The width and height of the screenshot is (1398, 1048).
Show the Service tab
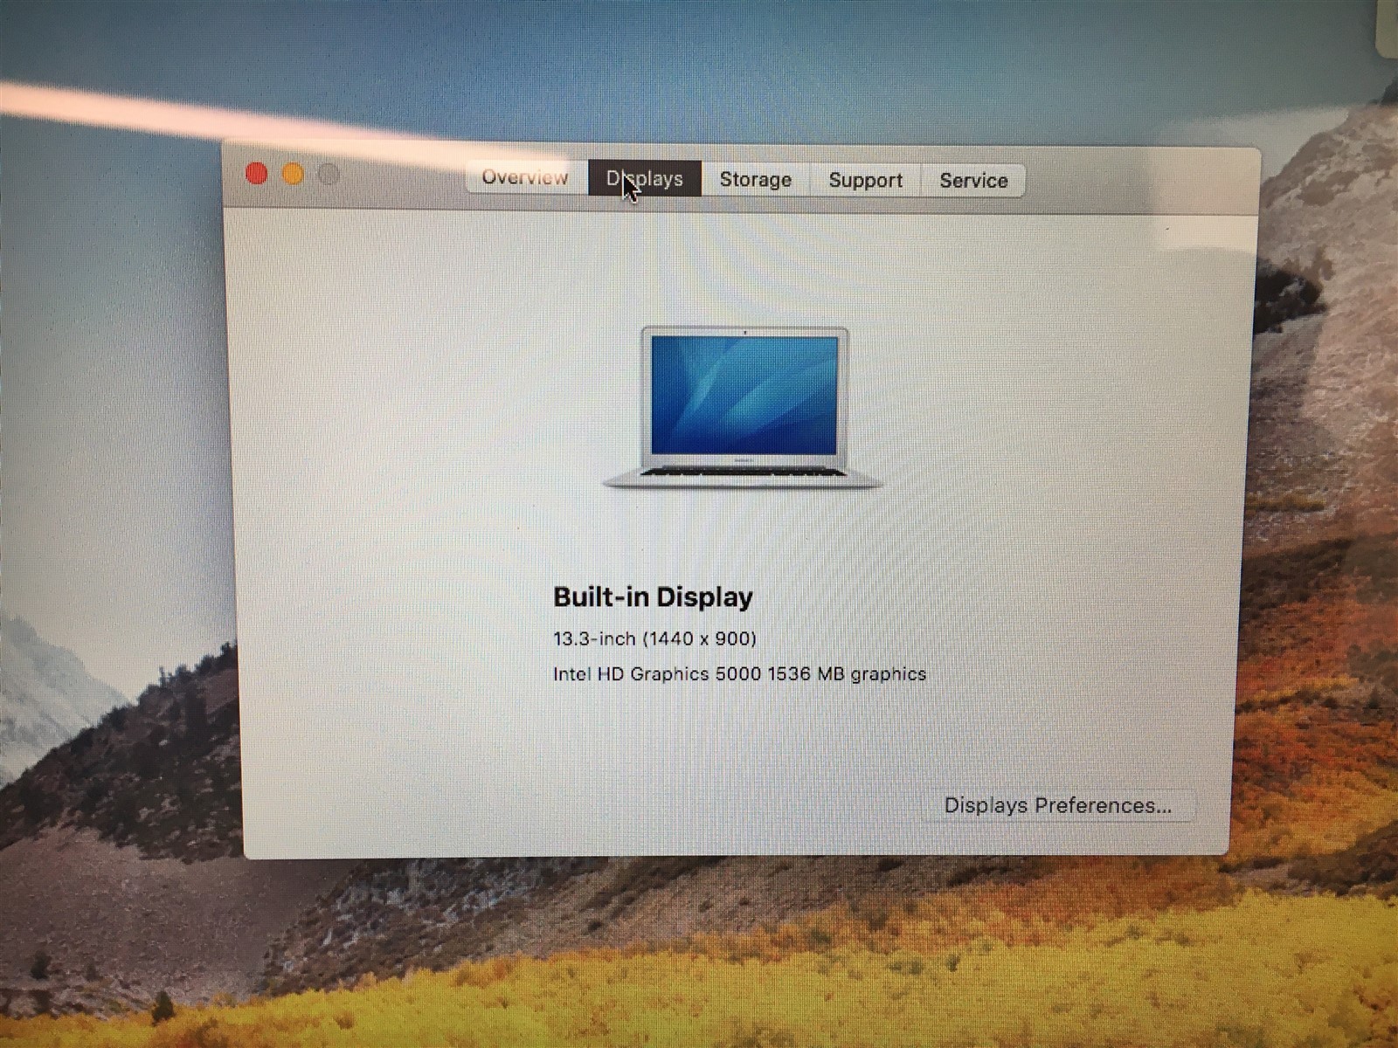pyautogui.click(x=973, y=181)
